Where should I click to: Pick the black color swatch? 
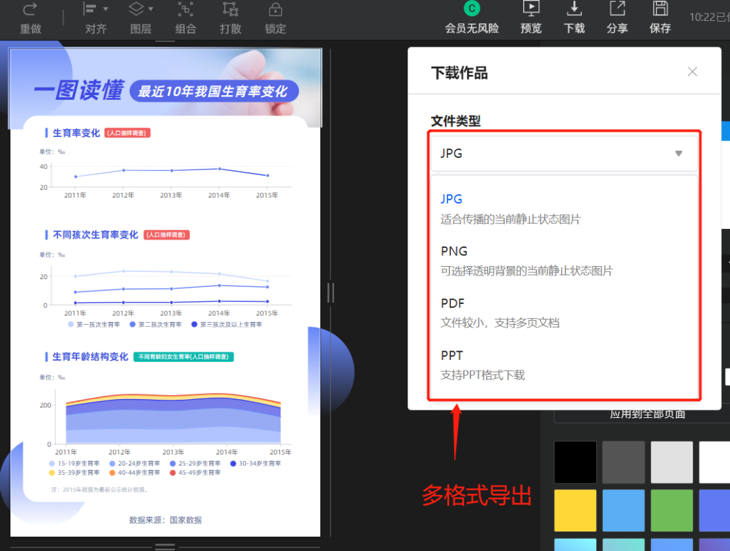click(575, 462)
